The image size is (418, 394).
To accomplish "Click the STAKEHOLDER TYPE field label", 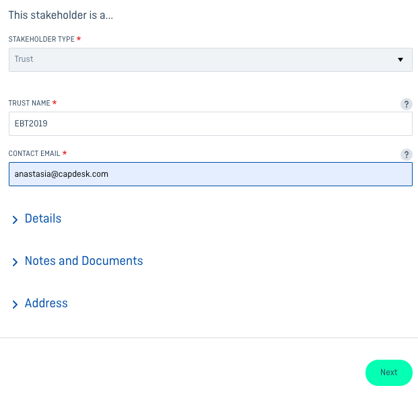I will 42,39.
